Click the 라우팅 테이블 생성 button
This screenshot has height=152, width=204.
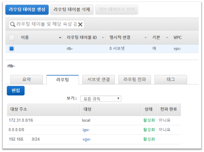[27, 9]
